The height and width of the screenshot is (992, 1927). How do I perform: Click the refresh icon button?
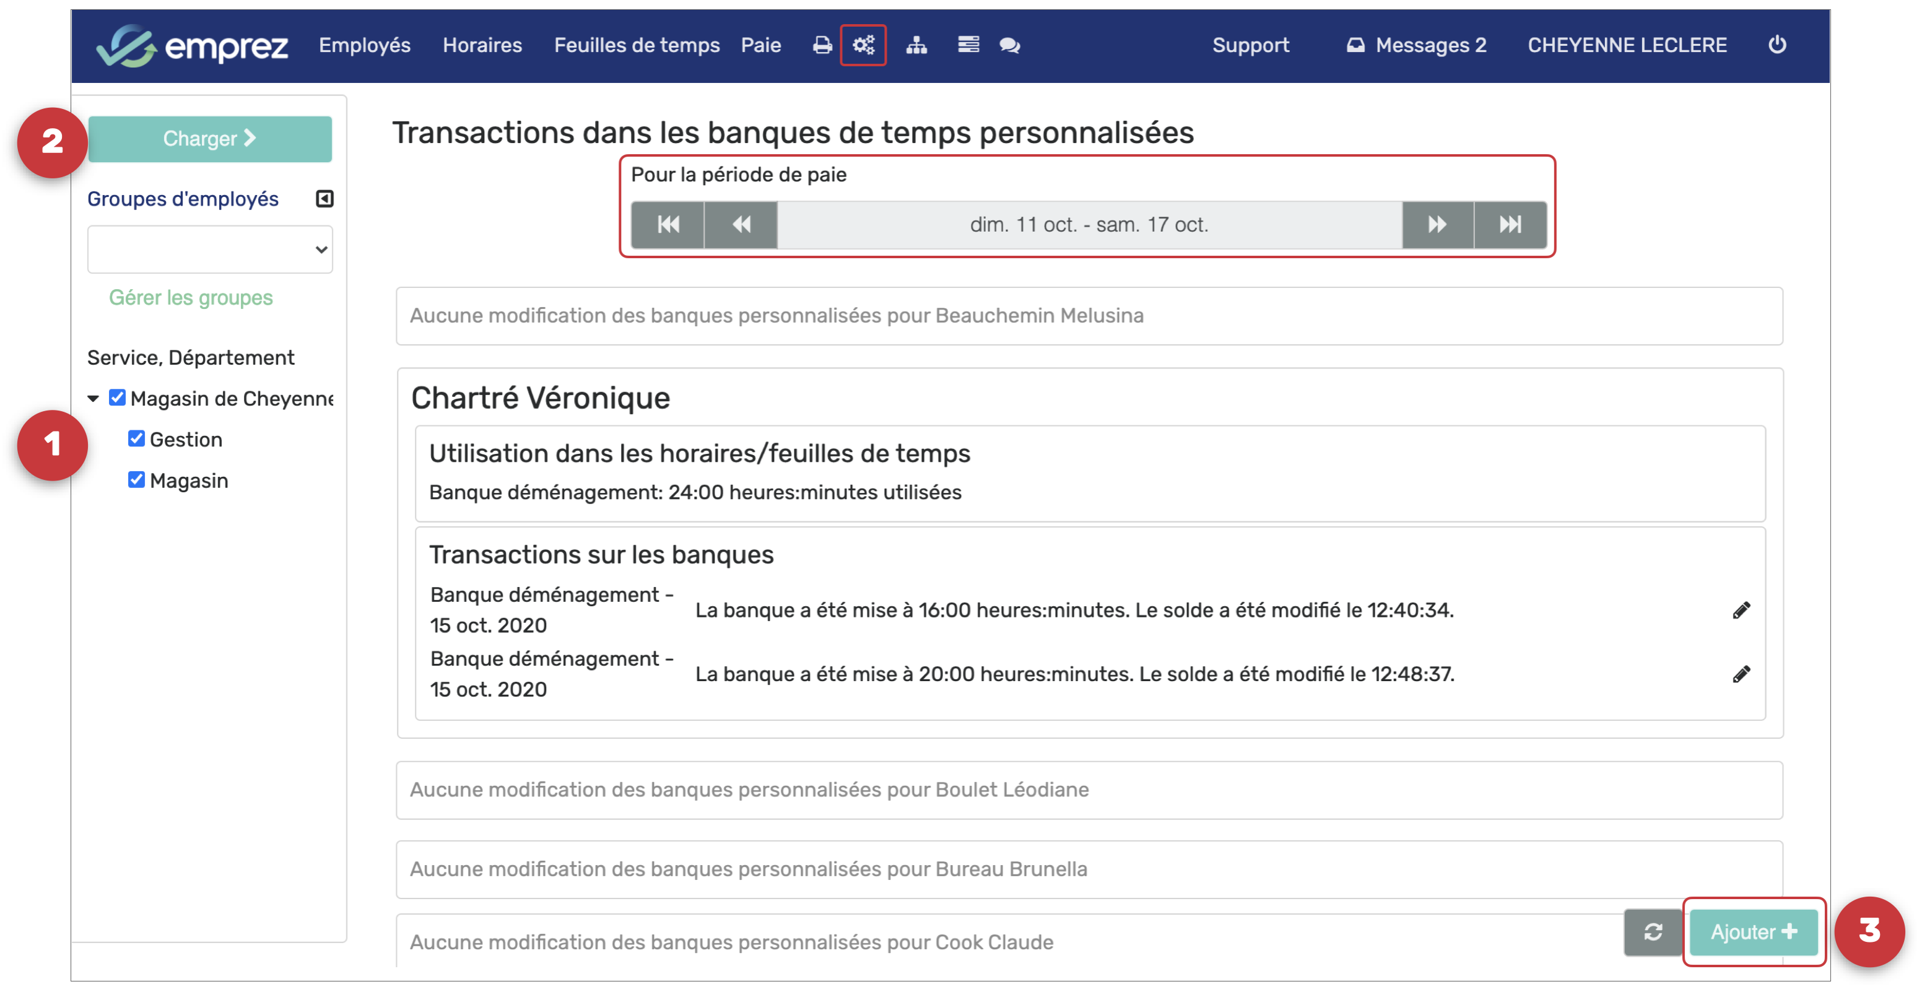click(x=1653, y=931)
